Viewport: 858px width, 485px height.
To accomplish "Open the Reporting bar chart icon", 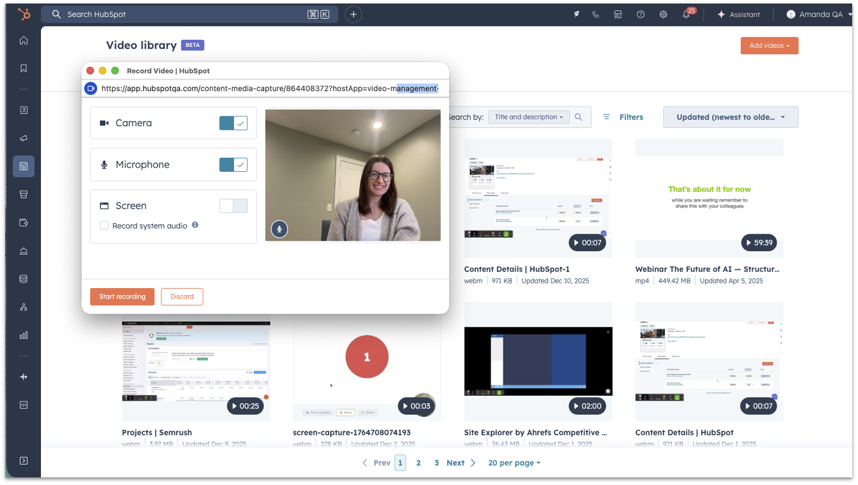I will 23,335.
